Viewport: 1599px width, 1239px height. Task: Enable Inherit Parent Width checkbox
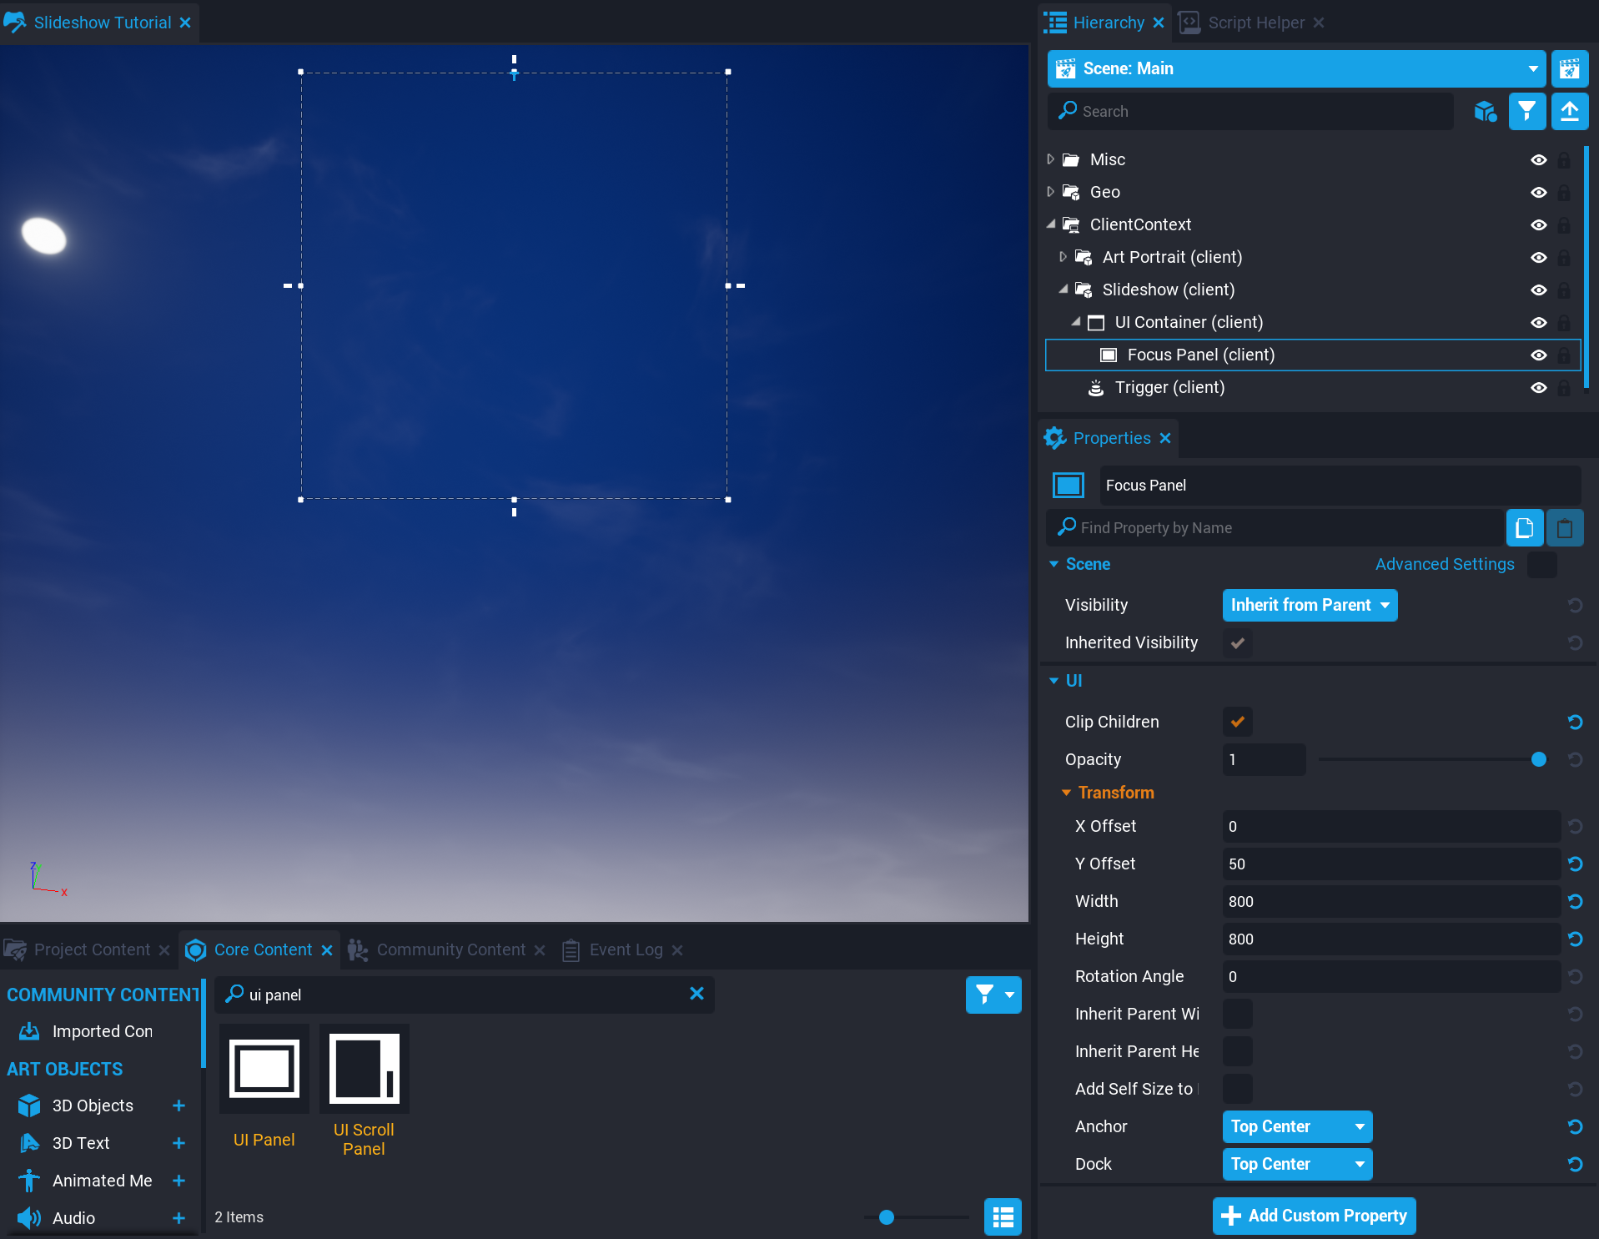[x=1237, y=1014]
